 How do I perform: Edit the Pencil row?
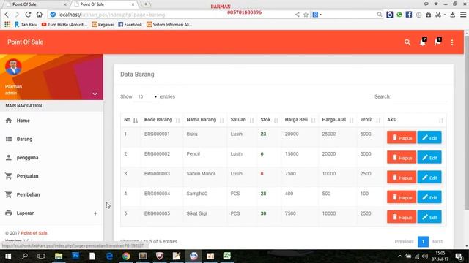429,157
